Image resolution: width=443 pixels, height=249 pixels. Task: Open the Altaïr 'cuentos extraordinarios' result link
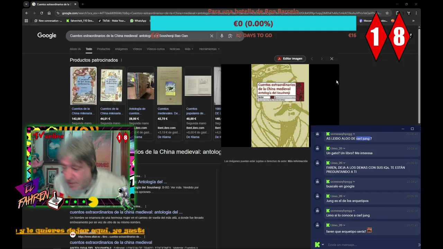point(111,242)
